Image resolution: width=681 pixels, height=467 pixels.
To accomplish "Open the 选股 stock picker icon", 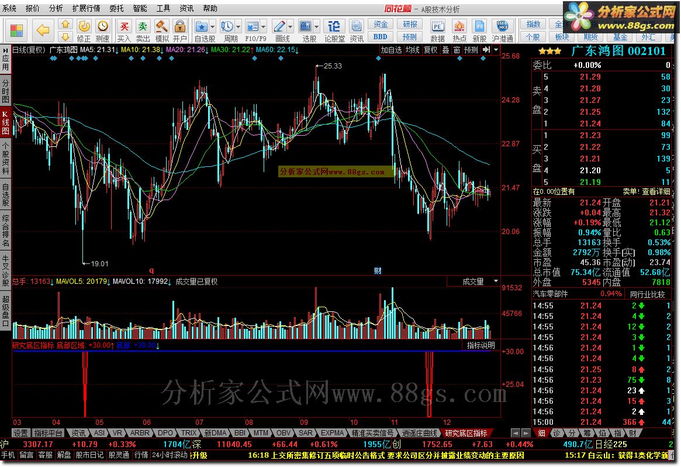I will coord(306,26).
